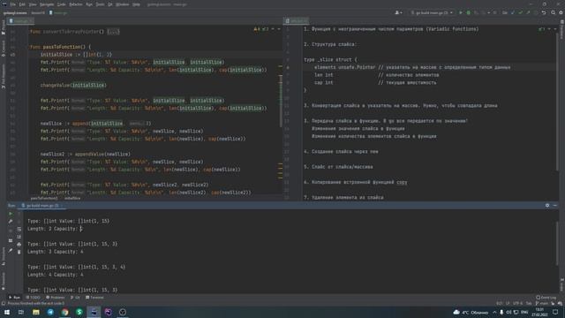The width and height of the screenshot is (565, 318).
Task: Click line 'initialSlice := []int{1, 2}' in editor
Action: [x=76, y=55]
